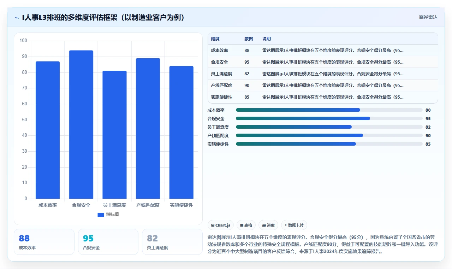This screenshot has height=269, width=452.
Task: Click the value 90 in the table
Action: [x=247, y=86]
